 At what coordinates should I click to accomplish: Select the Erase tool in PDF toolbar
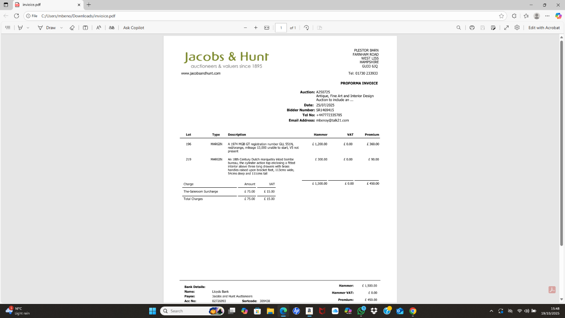72,27
